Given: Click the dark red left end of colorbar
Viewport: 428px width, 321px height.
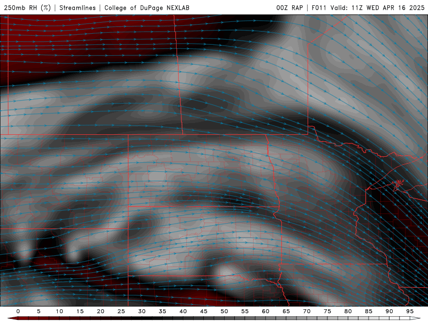Looking at the screenshot, I should click(13, 318).
